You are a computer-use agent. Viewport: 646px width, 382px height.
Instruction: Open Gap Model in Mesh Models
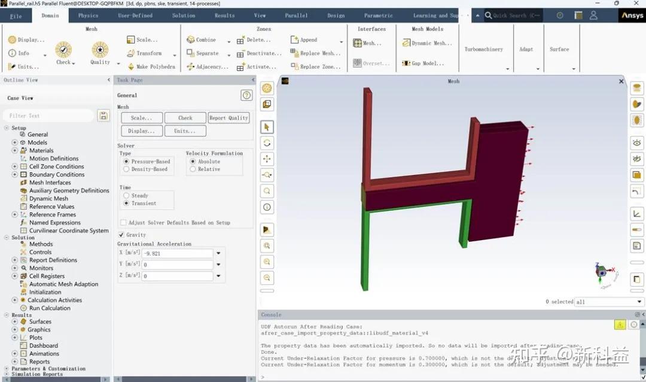tap(423, 63)
